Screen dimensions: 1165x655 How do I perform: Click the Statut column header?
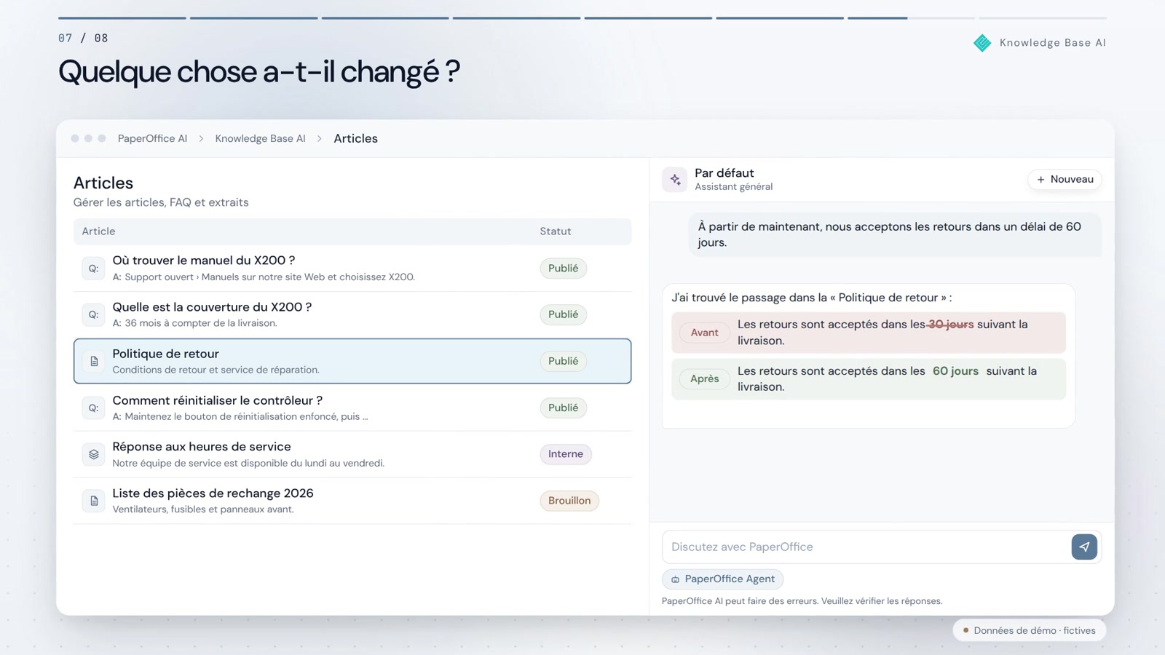coord(555,231)
